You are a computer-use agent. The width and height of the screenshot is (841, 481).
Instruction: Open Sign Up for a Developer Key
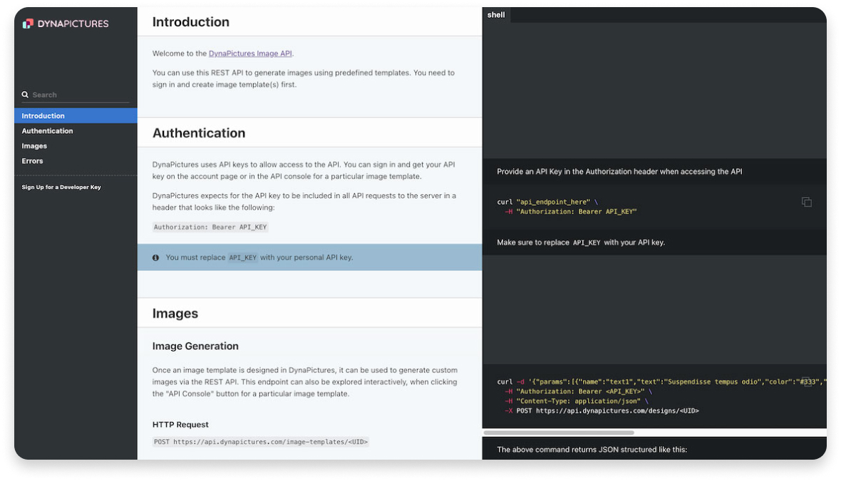tap(61, 187)
